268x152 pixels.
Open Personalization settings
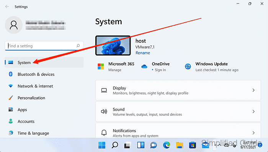point(44,98)
